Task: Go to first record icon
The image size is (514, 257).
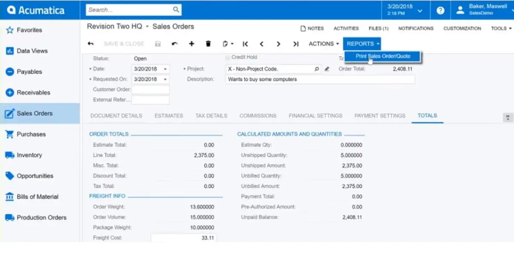Action: point(245,44)
